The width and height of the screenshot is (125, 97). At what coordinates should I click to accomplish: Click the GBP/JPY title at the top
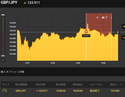9,2
